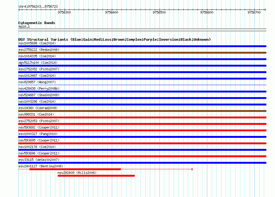Select the brown esv2759222 complex bar
The width and height of the screenshot is (275, 197).
pyautogui.click(x=142, y=53)
